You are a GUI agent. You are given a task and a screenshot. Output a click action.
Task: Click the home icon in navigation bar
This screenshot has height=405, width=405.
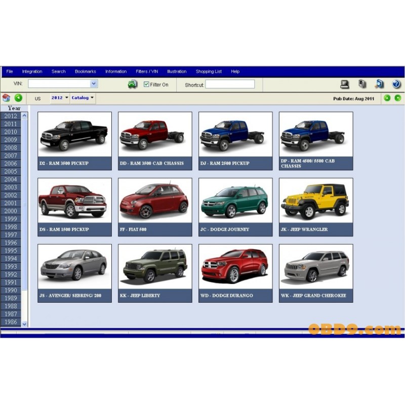pos(6,98)
